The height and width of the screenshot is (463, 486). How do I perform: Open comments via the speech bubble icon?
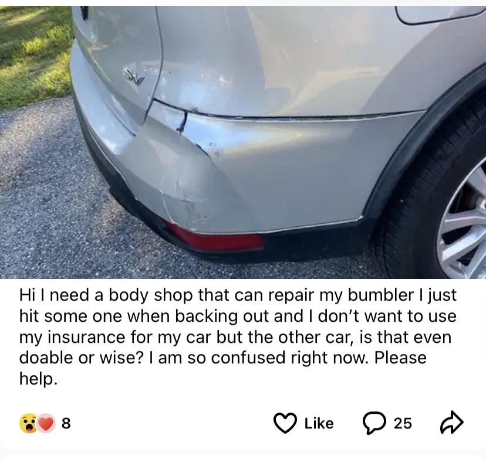click(374, 423)
